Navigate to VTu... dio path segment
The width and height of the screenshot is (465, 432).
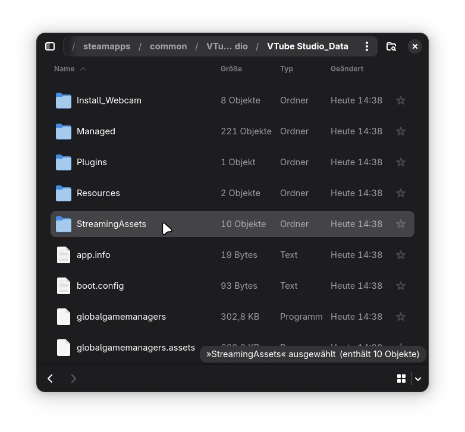tap(227, 46)
